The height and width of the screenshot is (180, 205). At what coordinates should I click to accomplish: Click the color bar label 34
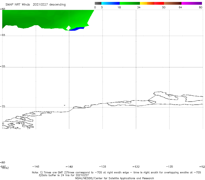point(139,7)
